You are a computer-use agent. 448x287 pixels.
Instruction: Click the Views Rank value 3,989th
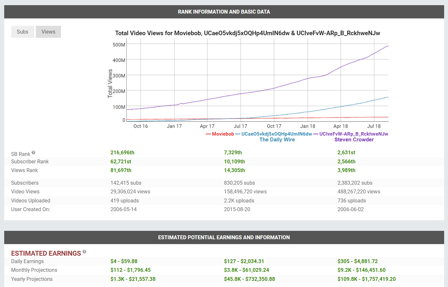tap(346, 170)
